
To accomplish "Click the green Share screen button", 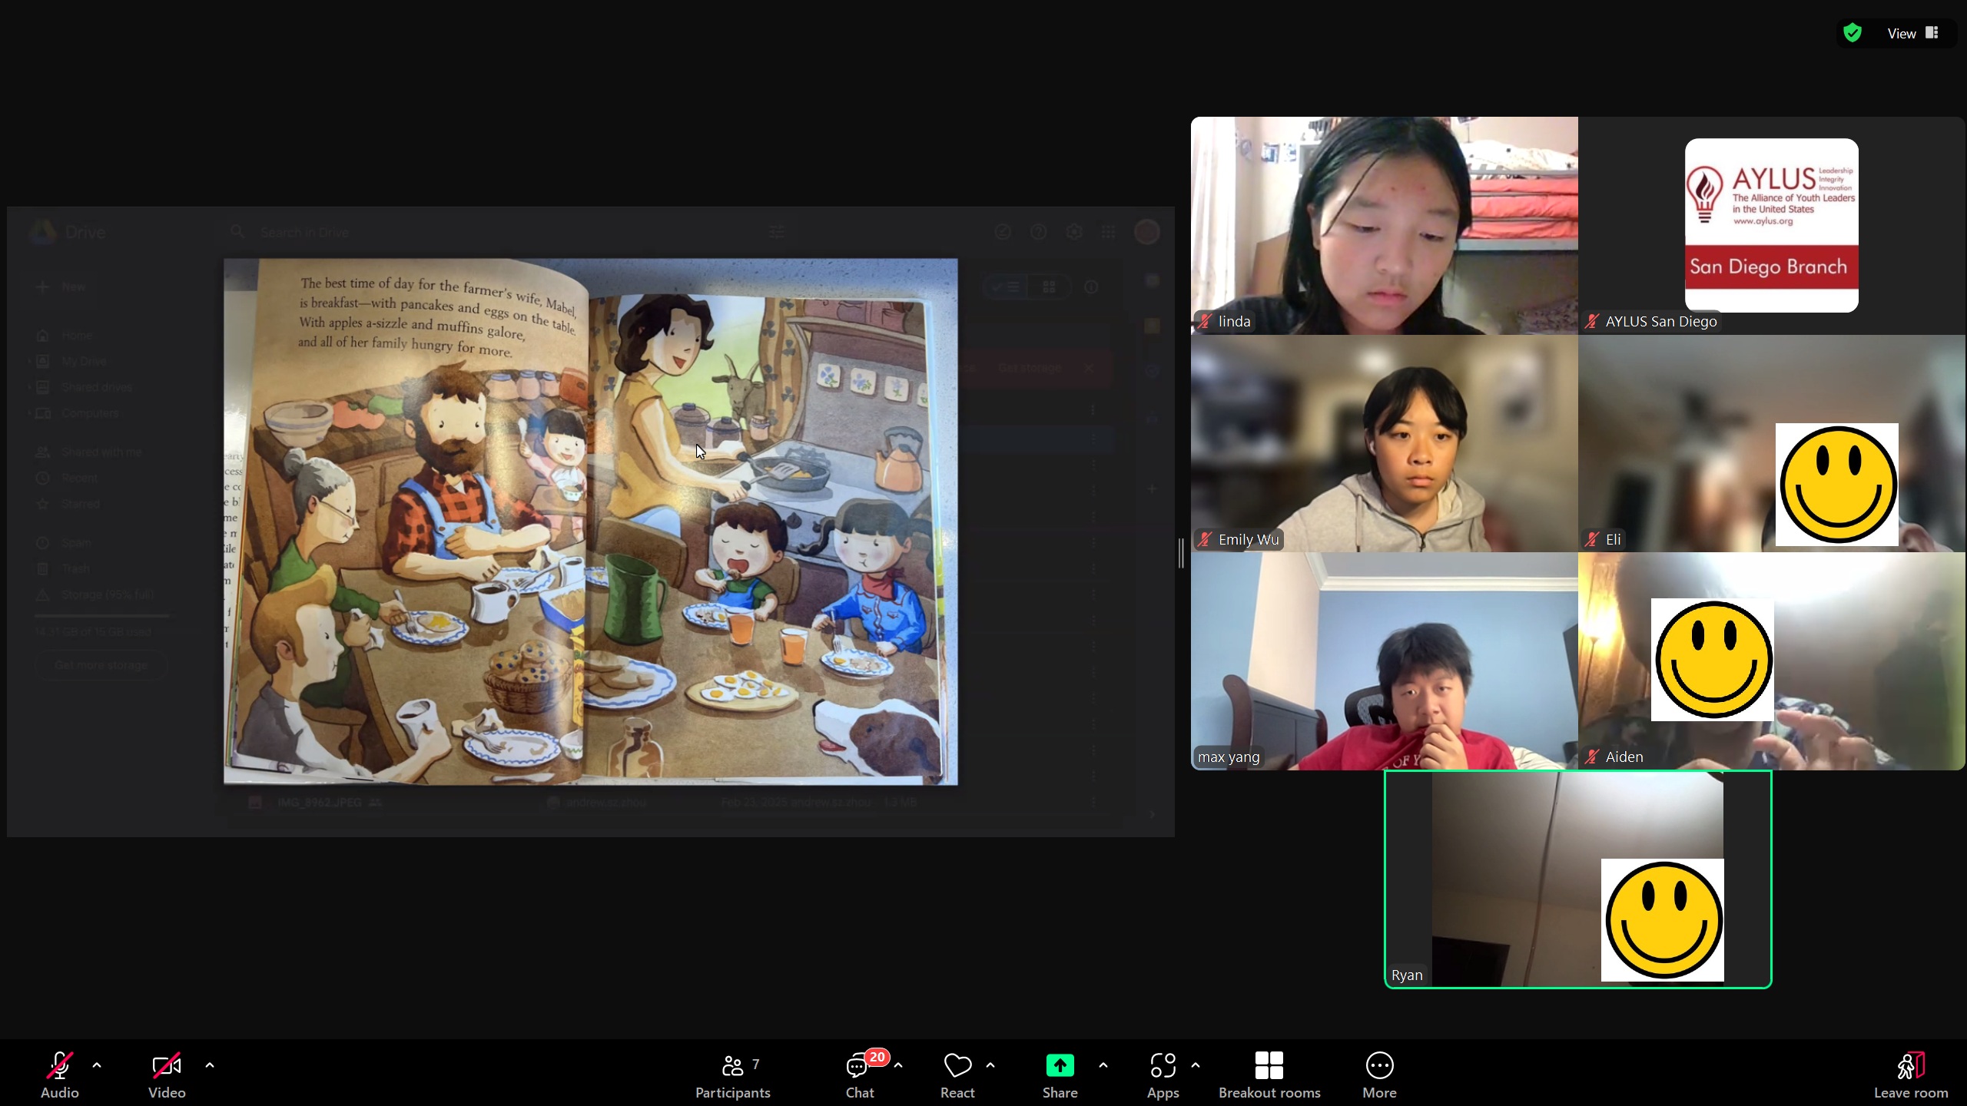I will click(x=1060, y=1075).
